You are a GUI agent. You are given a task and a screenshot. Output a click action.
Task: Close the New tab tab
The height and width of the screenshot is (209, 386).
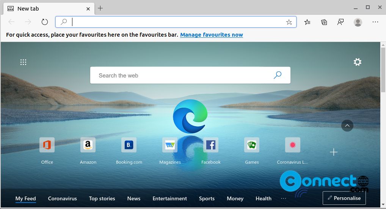click(88, 9)
